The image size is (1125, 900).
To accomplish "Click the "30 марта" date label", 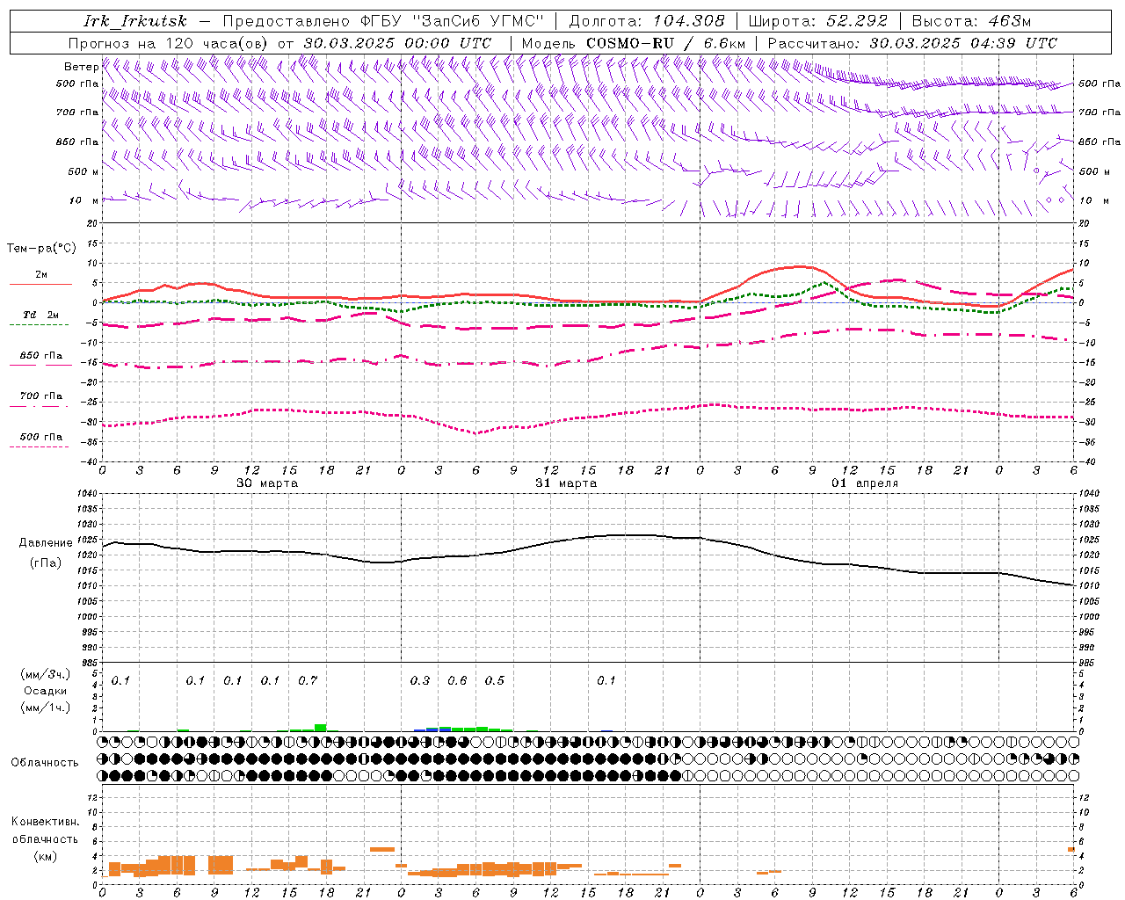I will (x=267, y=483).
